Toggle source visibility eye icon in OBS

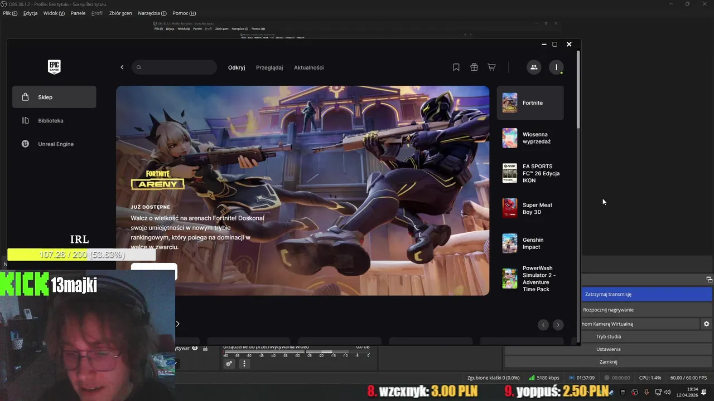[195, 348]
